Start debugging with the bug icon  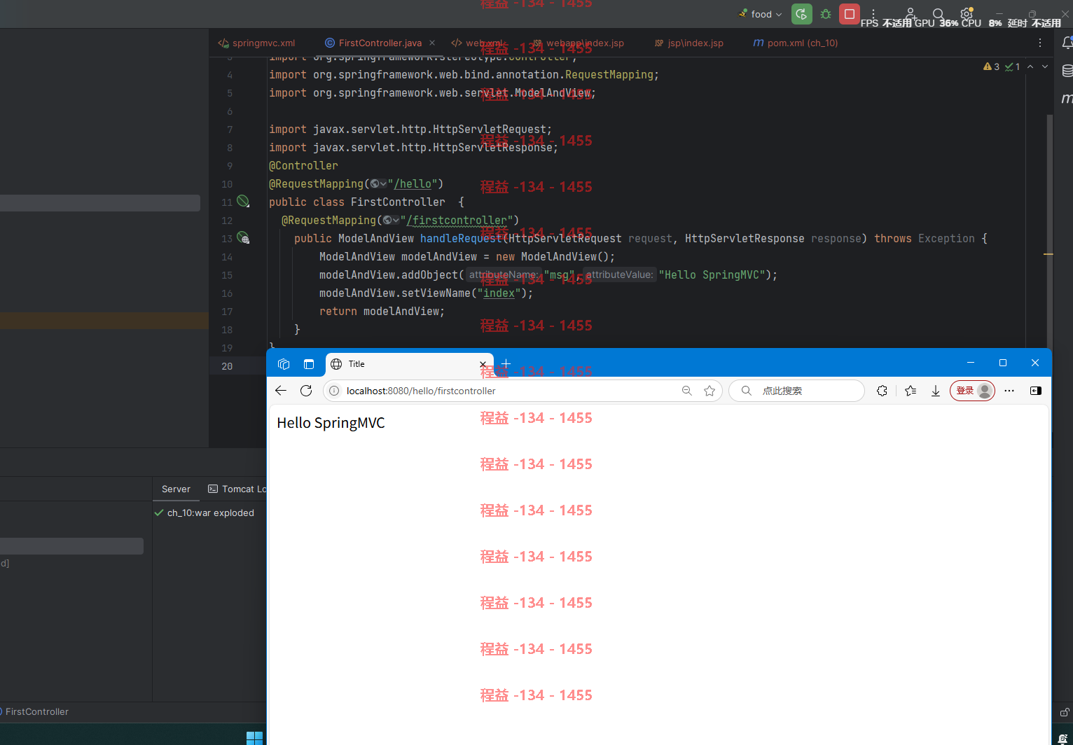(826, 14)
